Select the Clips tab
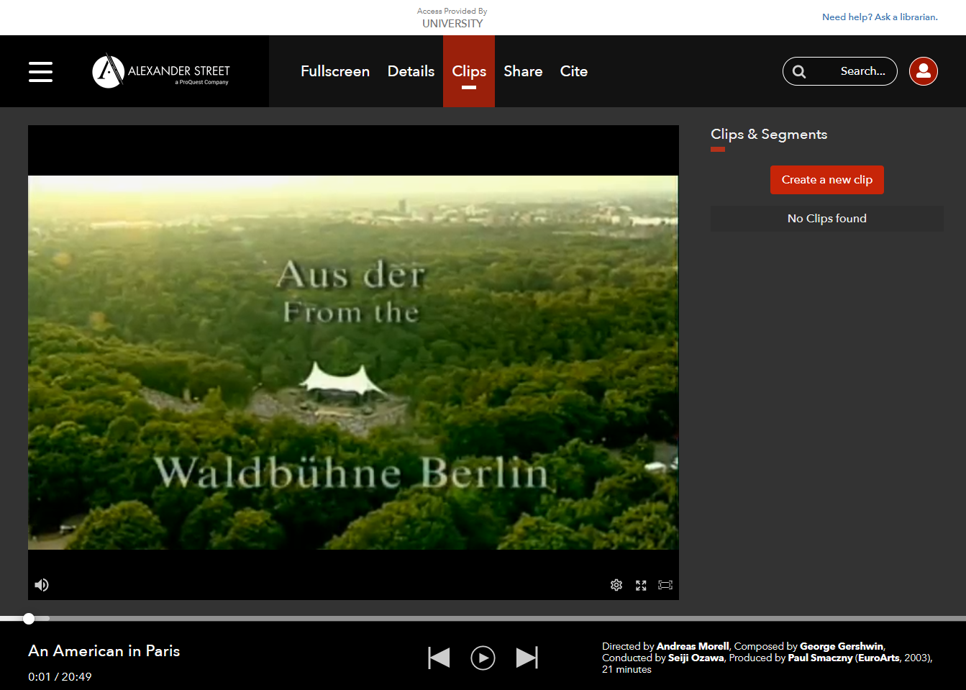966x690 pixels. point(469,71)
